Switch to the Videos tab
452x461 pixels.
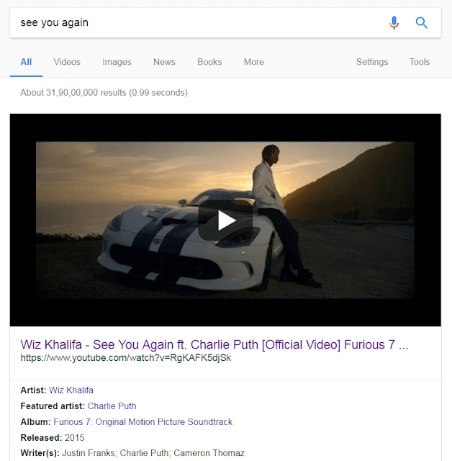pyautogui.click(x=67, y=62)
